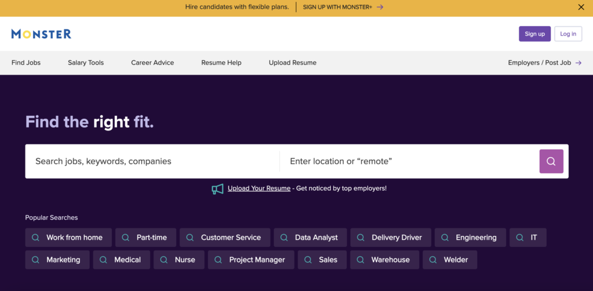
Task: Pick the Warehouse search chip
Action: 385,260
